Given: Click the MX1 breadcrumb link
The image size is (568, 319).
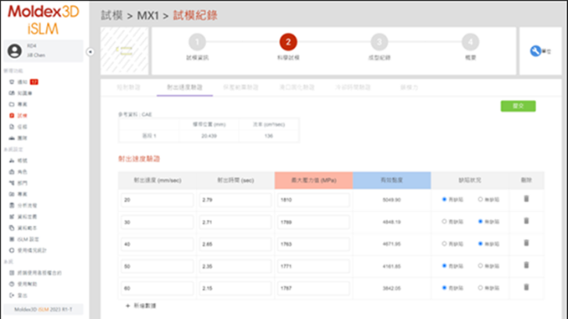Looking at the screenshot, I should tap(148, 16).
